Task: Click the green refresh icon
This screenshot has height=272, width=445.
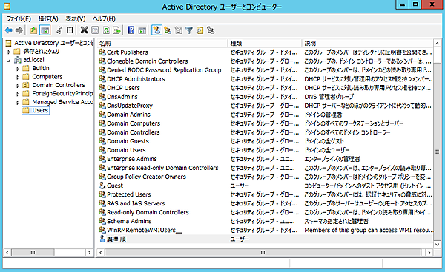Action: pos(106,30)
